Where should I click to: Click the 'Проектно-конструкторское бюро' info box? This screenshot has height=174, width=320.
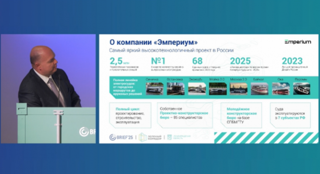click(x=185, y=115)
